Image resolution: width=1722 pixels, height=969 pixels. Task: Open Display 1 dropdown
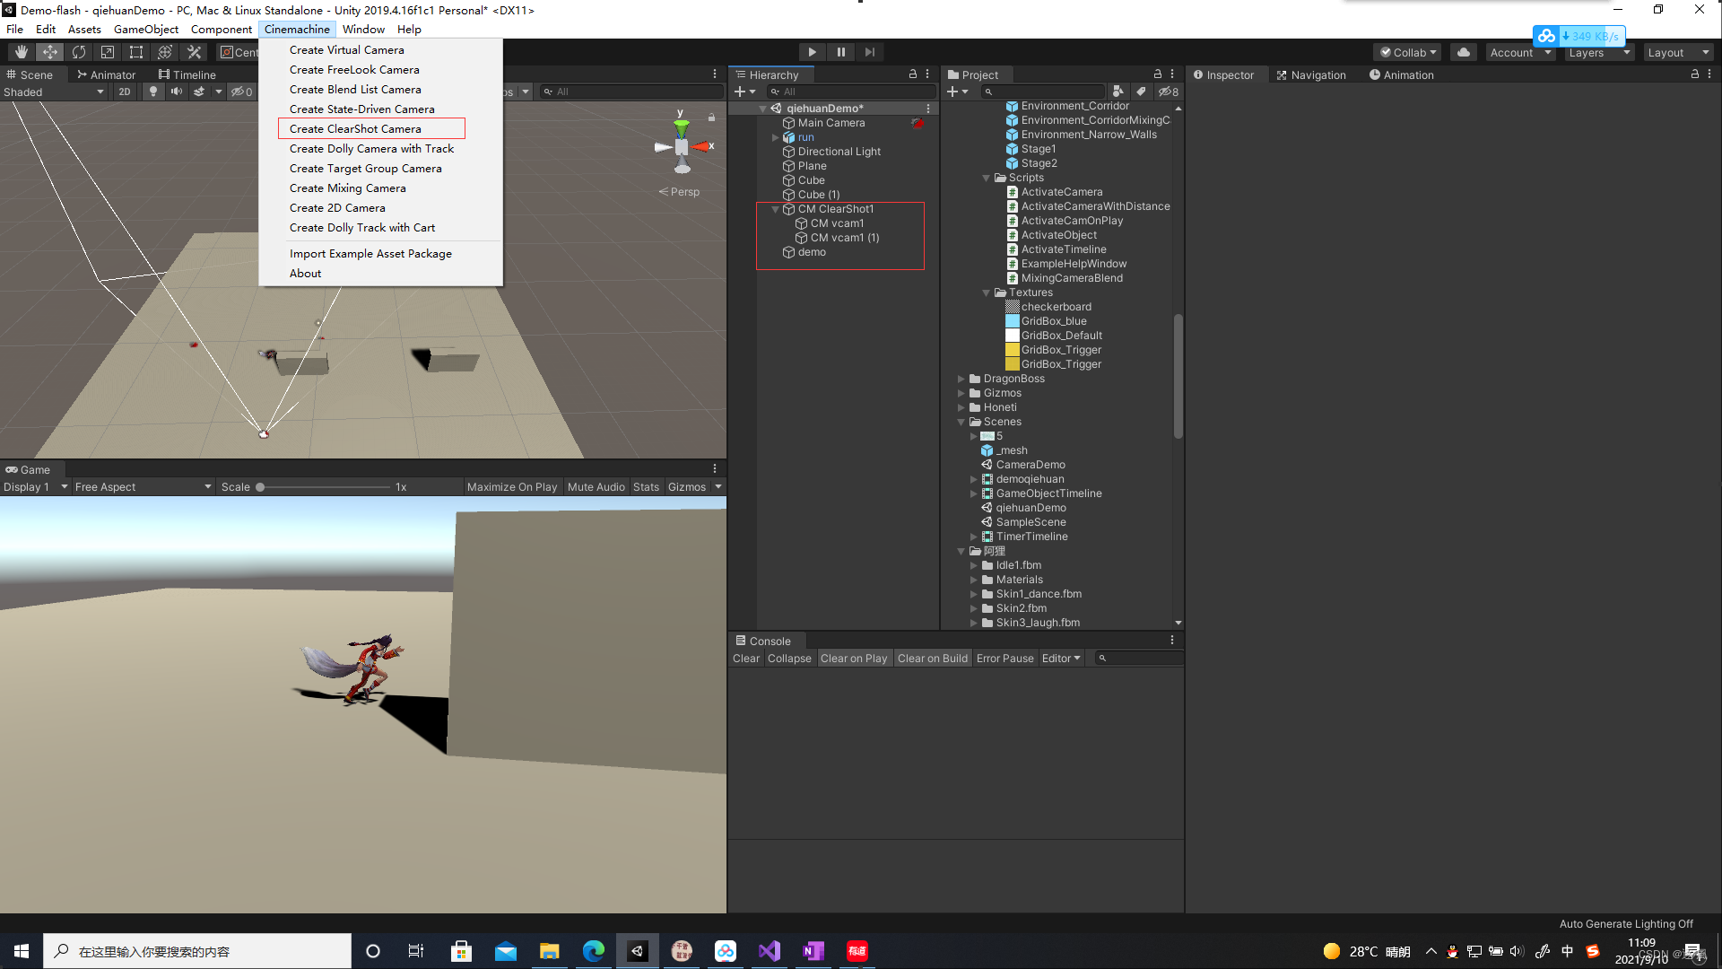pyautogui.click(x=36, y=486)
